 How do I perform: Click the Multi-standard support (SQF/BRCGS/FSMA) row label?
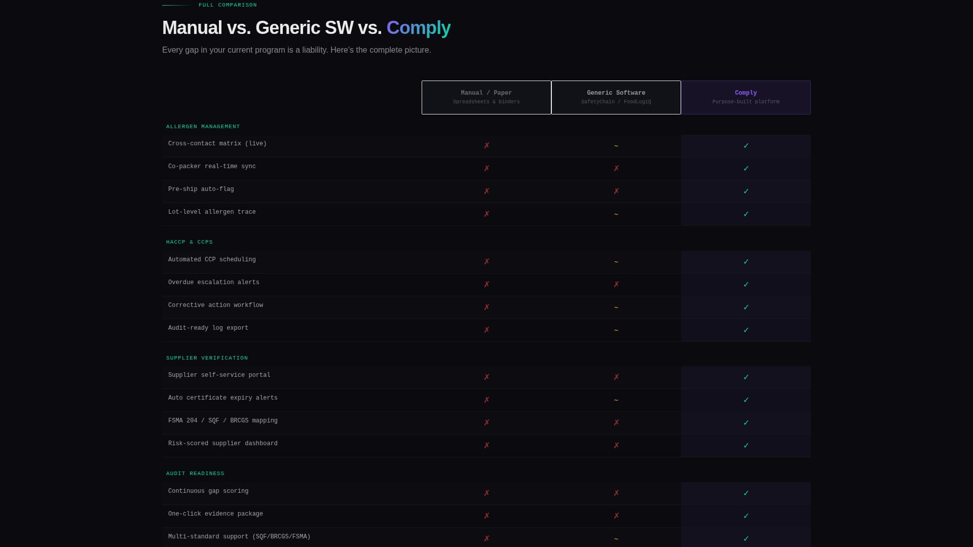click(239, 537)
